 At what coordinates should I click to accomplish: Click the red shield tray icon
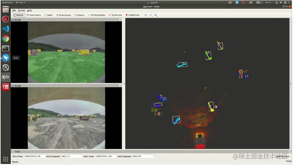coord(244,2)
